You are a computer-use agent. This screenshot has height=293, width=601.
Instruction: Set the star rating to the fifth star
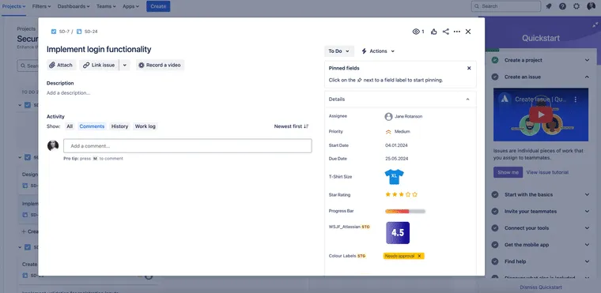[414, 194]
